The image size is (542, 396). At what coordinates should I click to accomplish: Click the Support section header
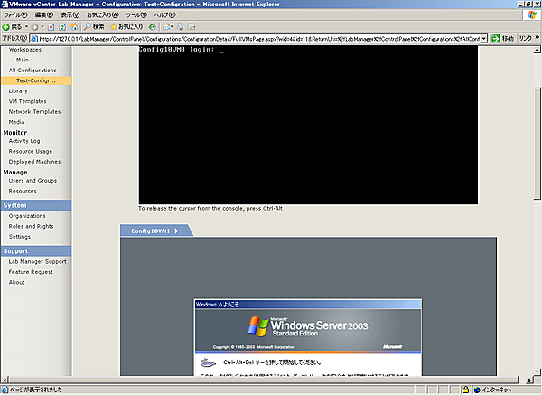36,251
